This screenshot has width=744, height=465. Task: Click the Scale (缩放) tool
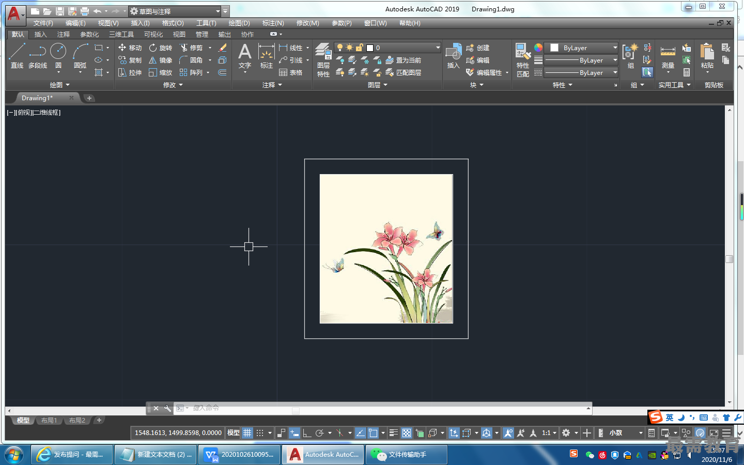pyautogui.click(x=160, y=72)
